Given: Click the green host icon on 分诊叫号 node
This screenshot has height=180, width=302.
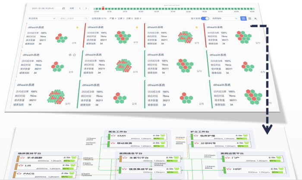Looking at the screenshot, I should coord(246,143).
